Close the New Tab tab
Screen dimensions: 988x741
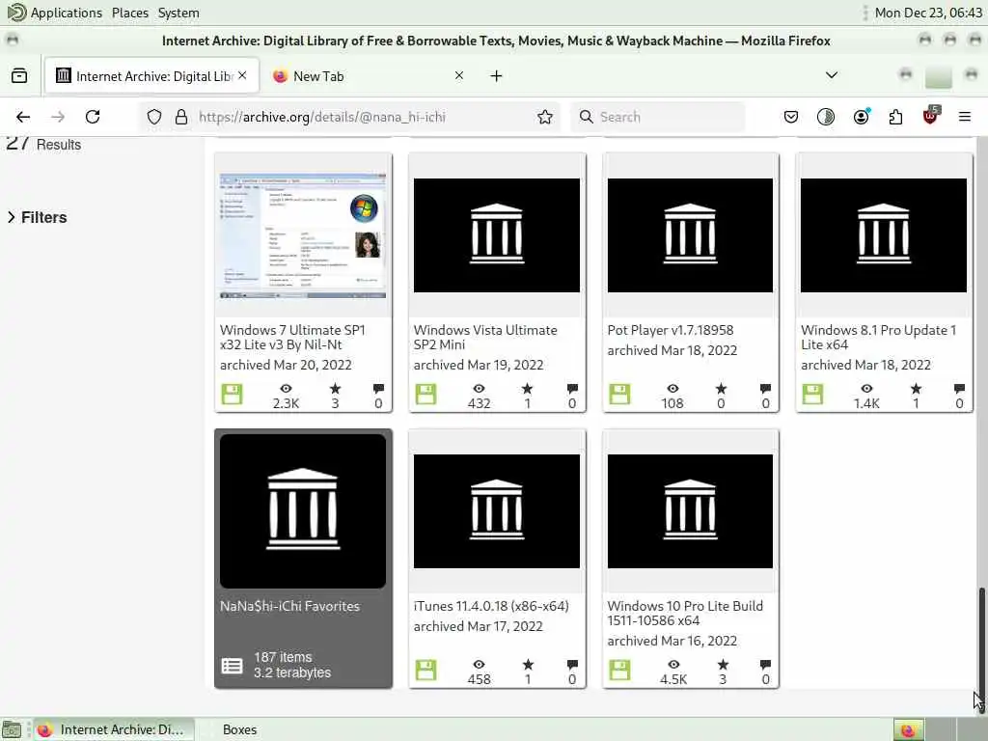tap(459, 75)
